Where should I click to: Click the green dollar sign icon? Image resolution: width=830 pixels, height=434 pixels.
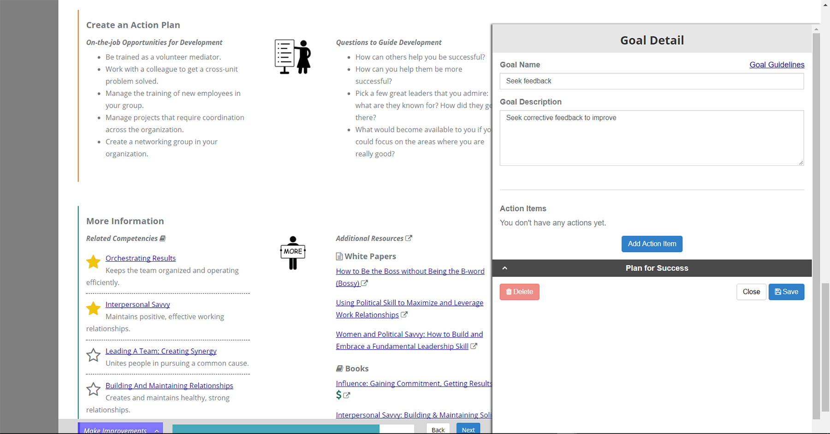(339, 395)
